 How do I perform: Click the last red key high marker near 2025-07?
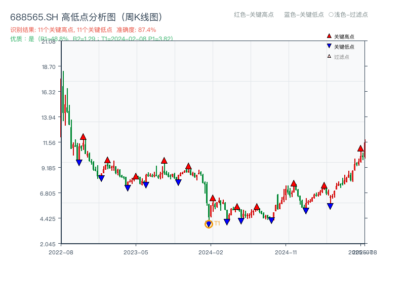click(360, 148)
